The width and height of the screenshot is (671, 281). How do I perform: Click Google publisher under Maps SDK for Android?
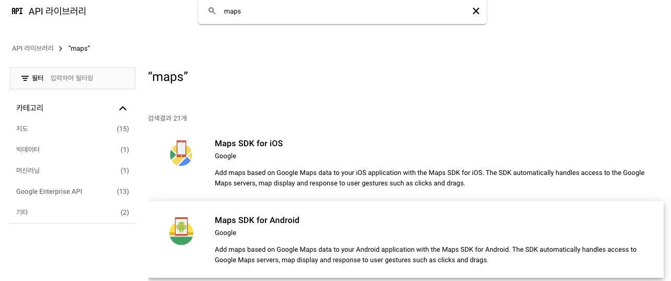225,233
